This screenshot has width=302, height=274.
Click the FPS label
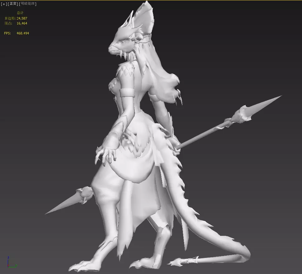[x=7, y=33]
